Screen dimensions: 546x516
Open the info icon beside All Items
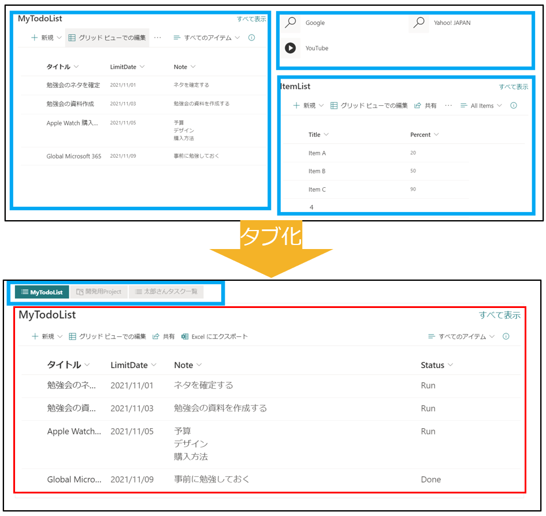point(514,106)
